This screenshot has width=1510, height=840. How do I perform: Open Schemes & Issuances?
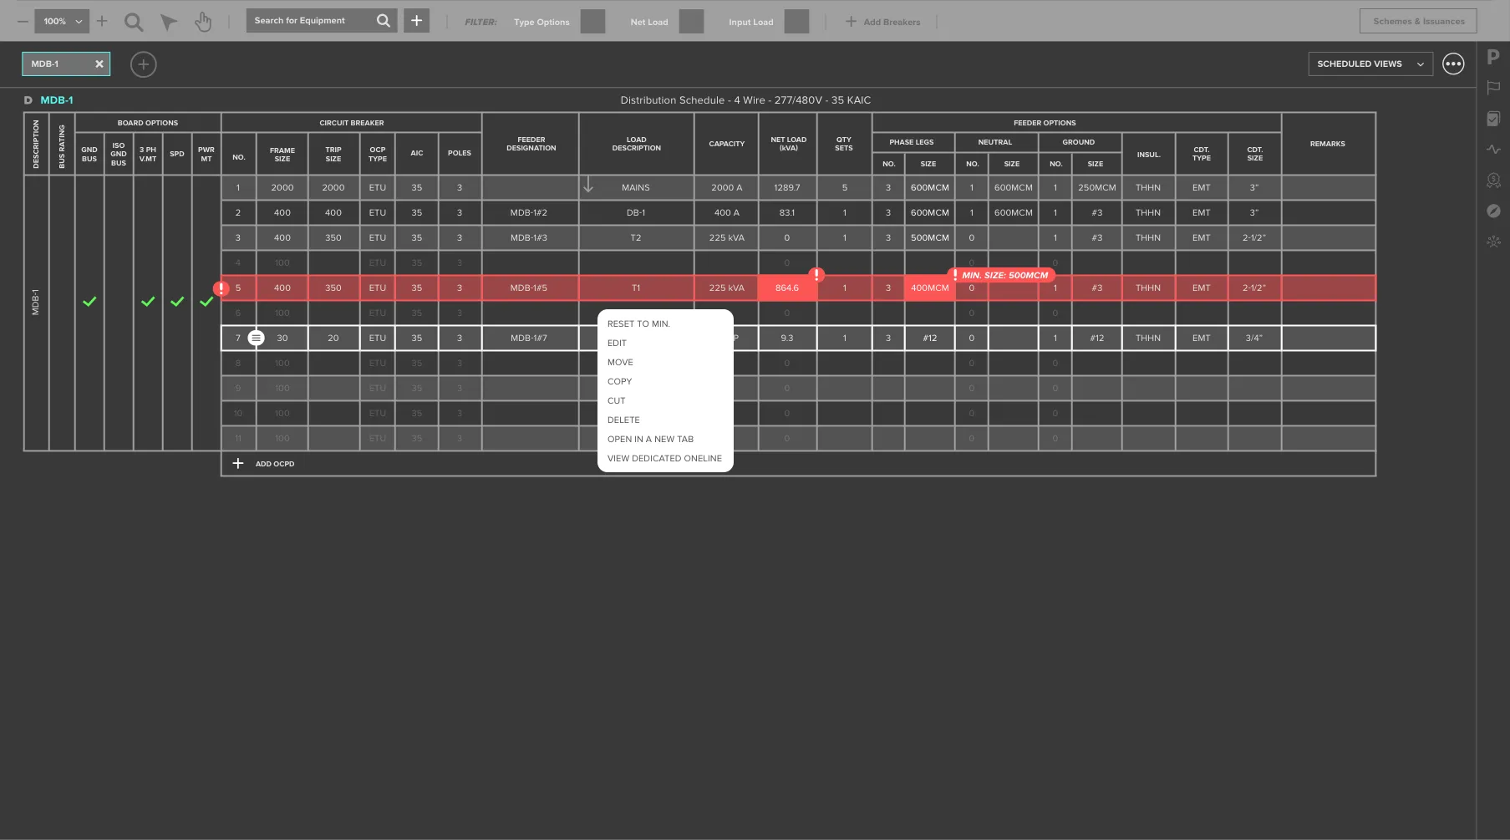1418,21
